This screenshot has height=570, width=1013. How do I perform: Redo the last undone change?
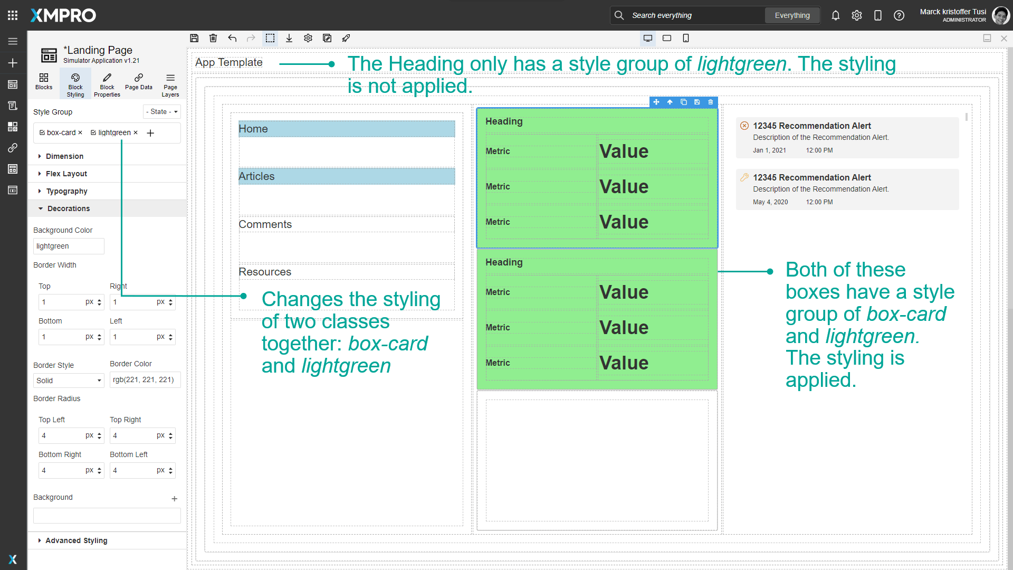pos(251,38)
